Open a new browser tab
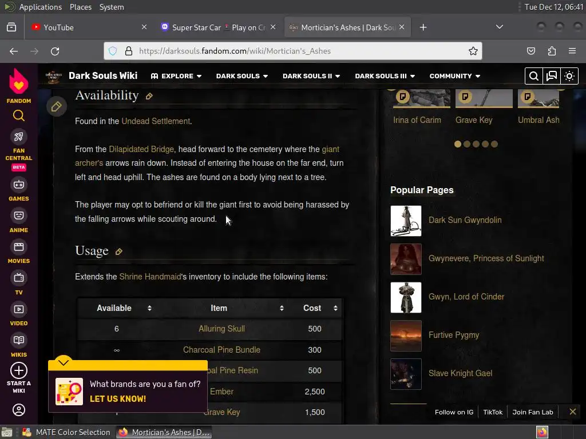Screen dimensions: 586x439 pyautogui.click(x=423, y=27)
